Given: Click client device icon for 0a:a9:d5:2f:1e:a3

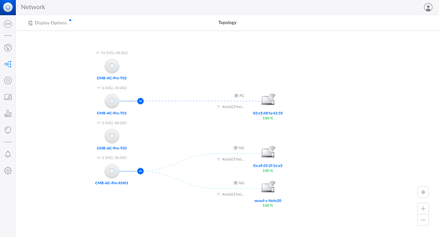Looking at the screenshot, I should (268, 152).
